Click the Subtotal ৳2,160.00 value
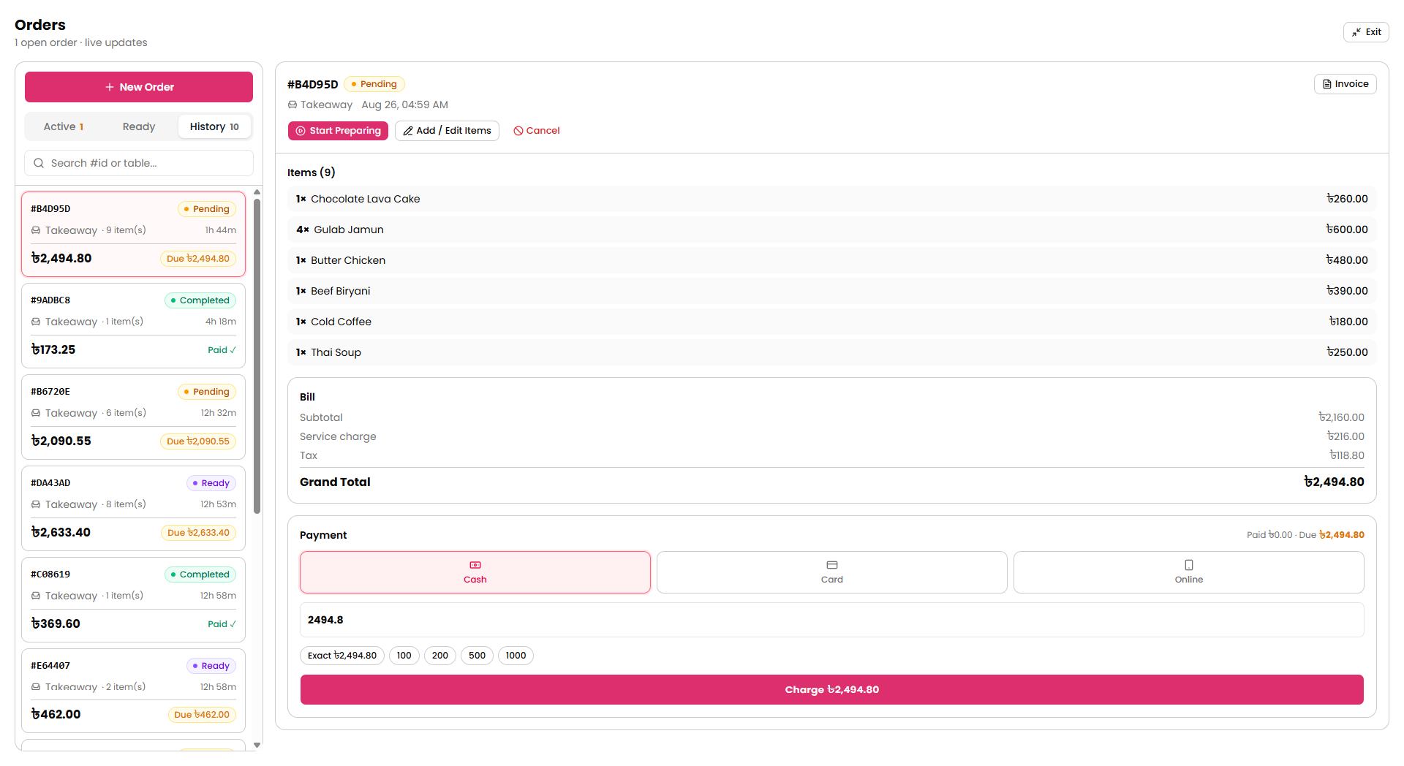 tap(1341, 417)
